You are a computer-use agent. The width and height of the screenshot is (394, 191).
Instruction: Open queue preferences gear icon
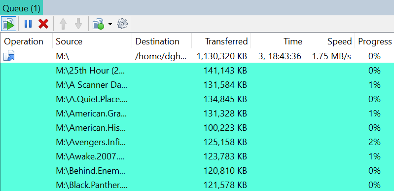coord(122,24)
